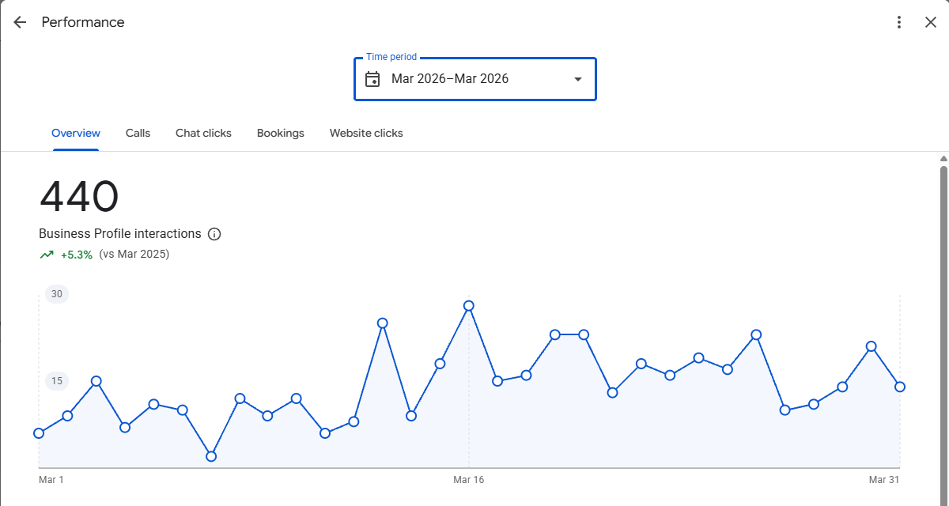Click the 15 y-axis label
The height and width of the screenshot is (506, 949).
click(x=57, y=381)
